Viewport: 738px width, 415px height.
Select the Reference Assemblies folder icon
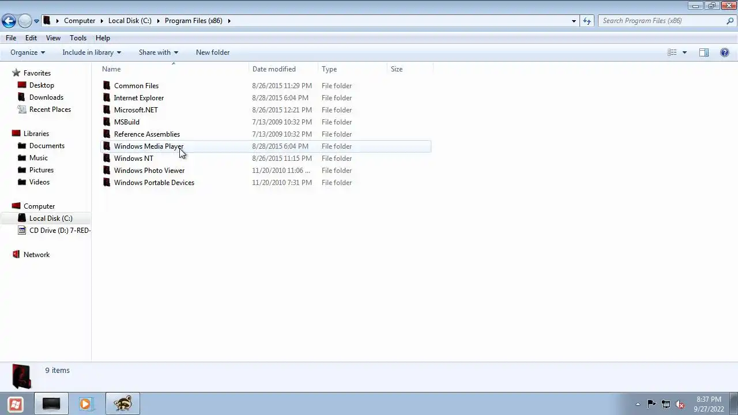click(107, 134)
